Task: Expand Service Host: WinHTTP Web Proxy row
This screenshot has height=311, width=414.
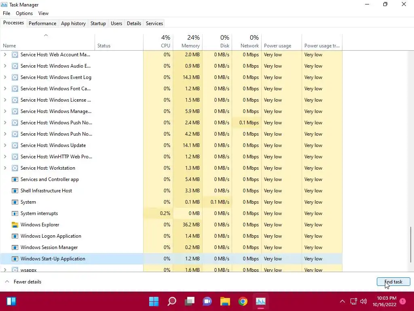Action: point(5,157)
